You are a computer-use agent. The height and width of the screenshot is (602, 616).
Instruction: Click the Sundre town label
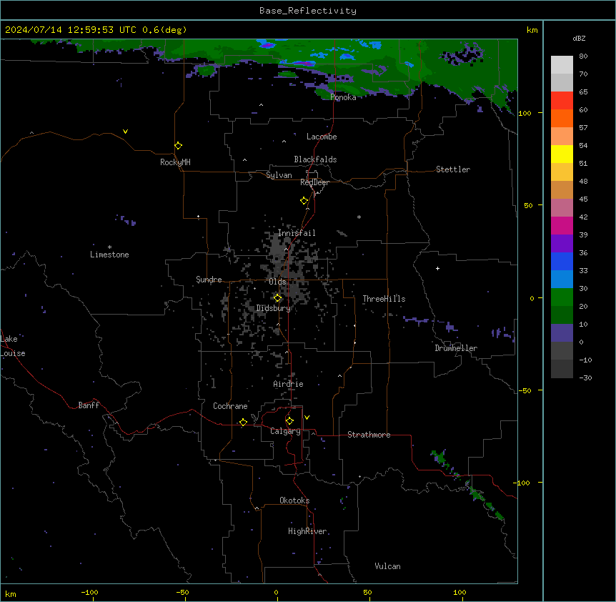(x=209, y=280)
